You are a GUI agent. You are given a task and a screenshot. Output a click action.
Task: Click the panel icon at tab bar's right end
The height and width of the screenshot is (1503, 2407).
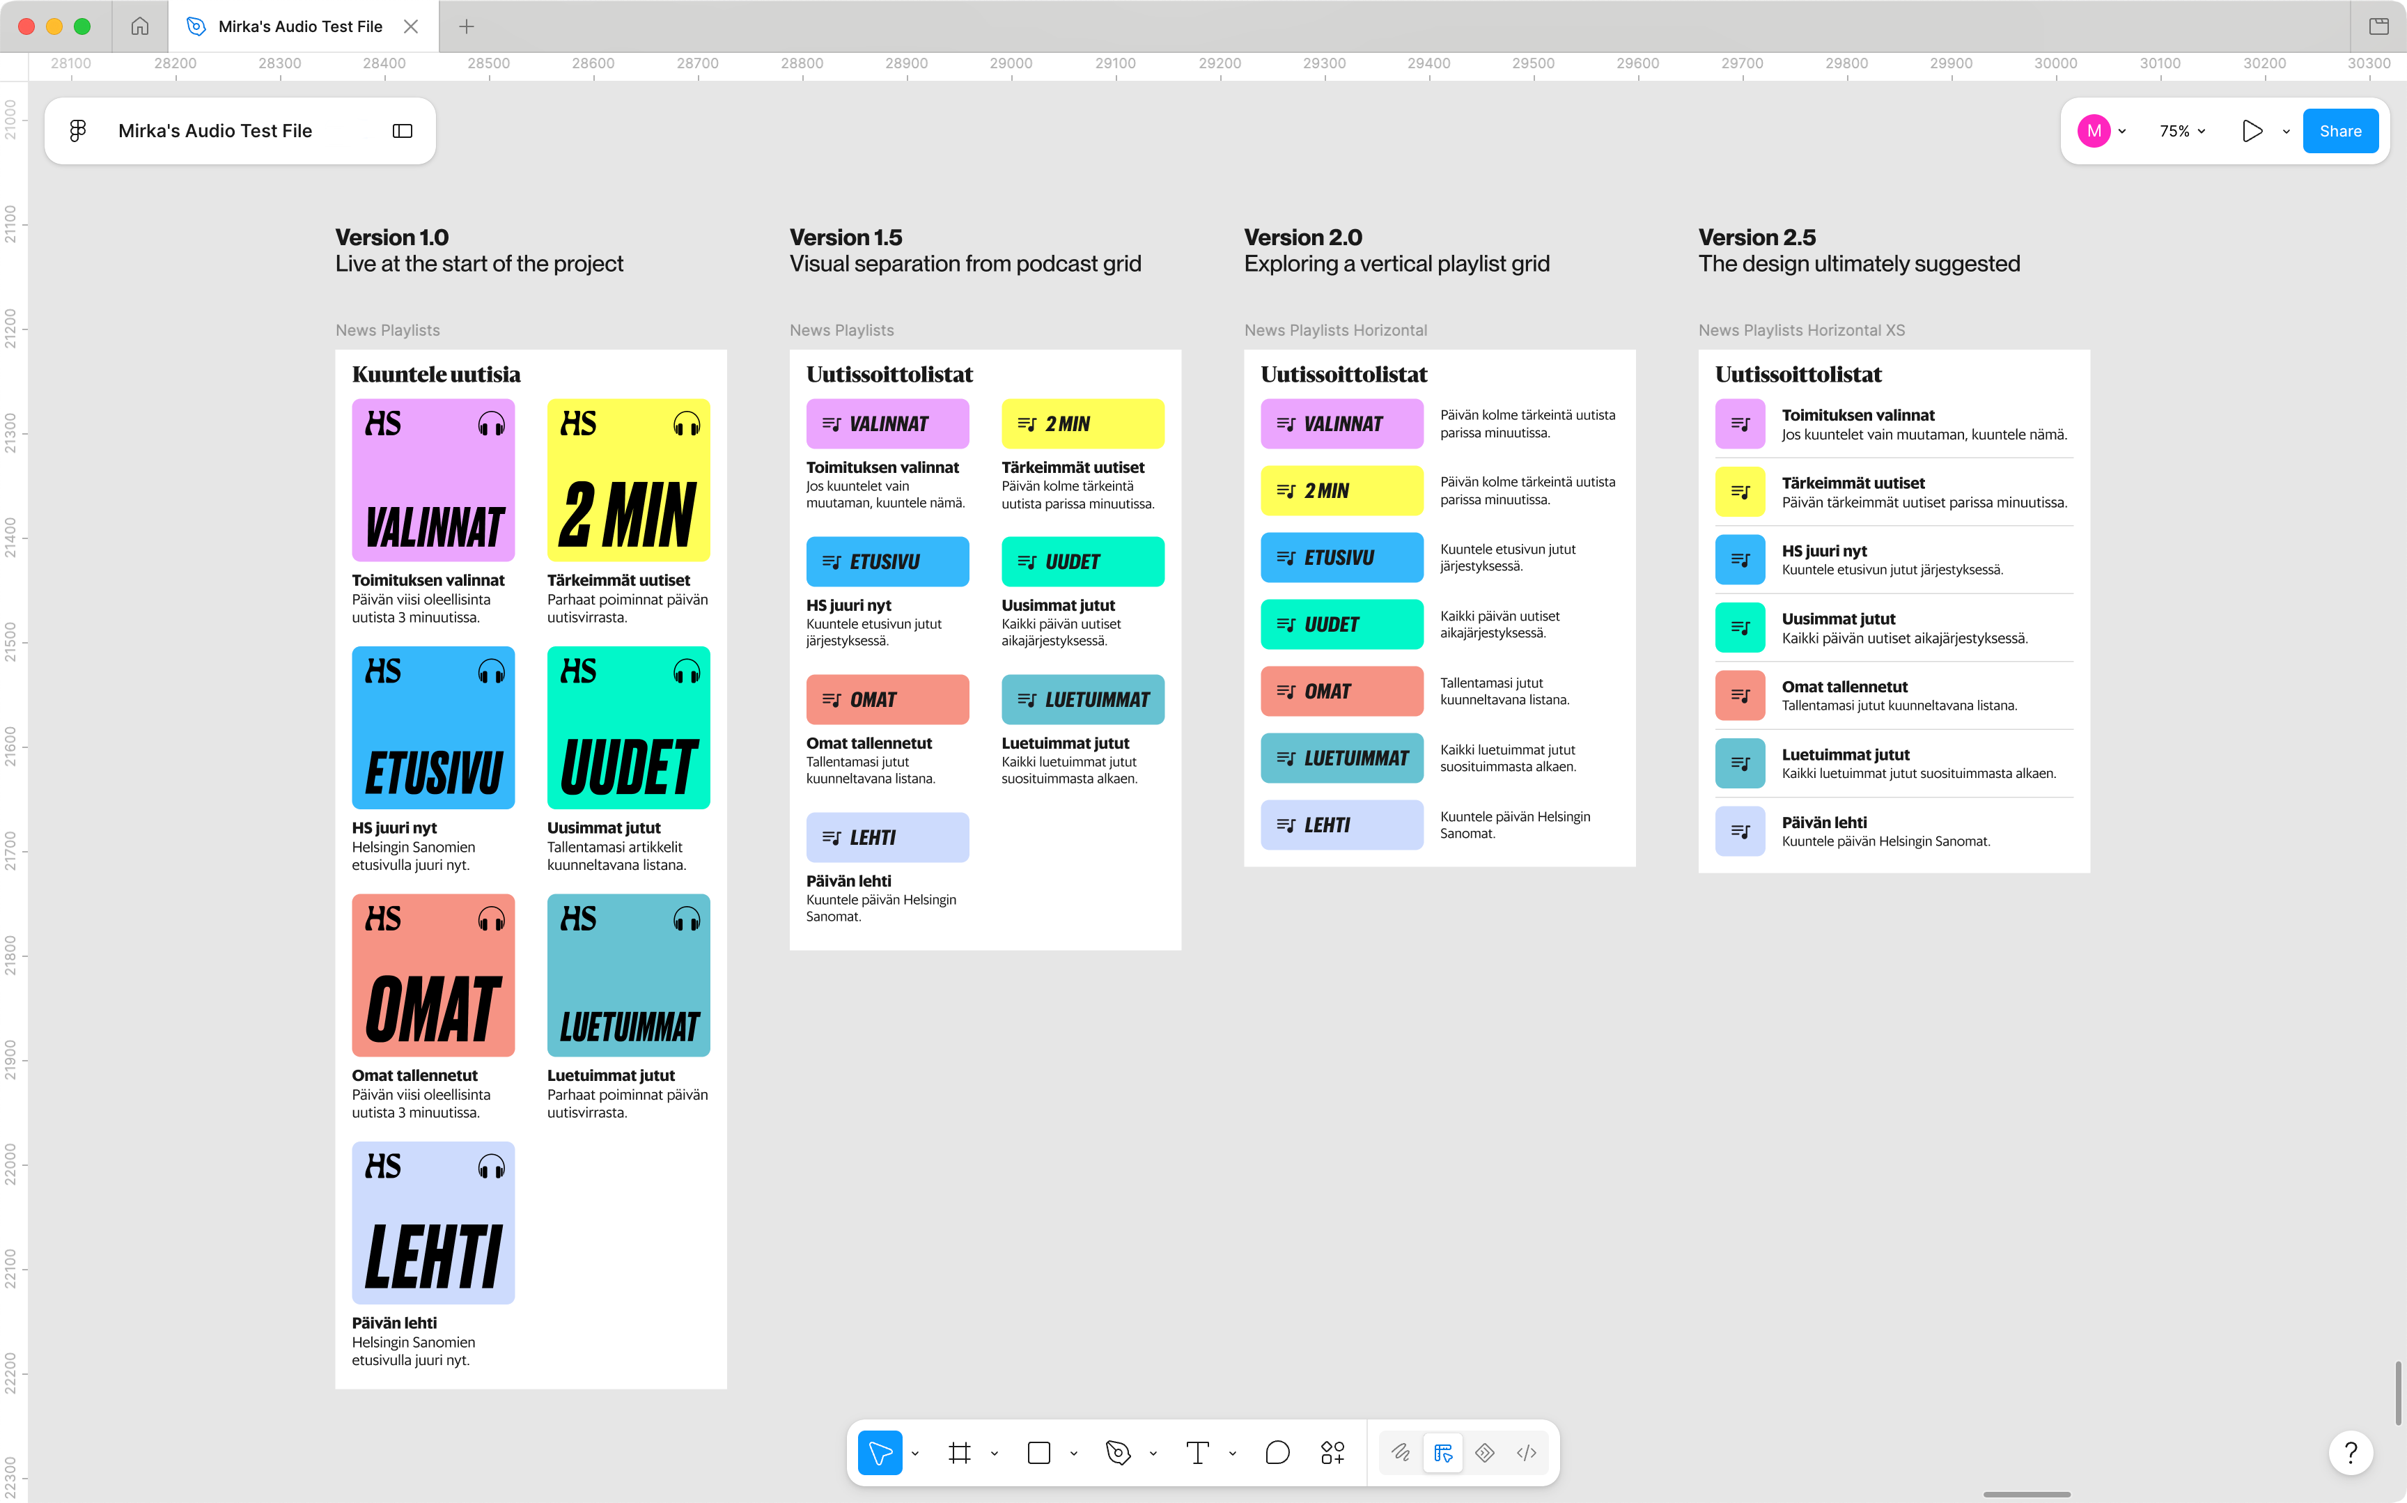pos(2378,27)
